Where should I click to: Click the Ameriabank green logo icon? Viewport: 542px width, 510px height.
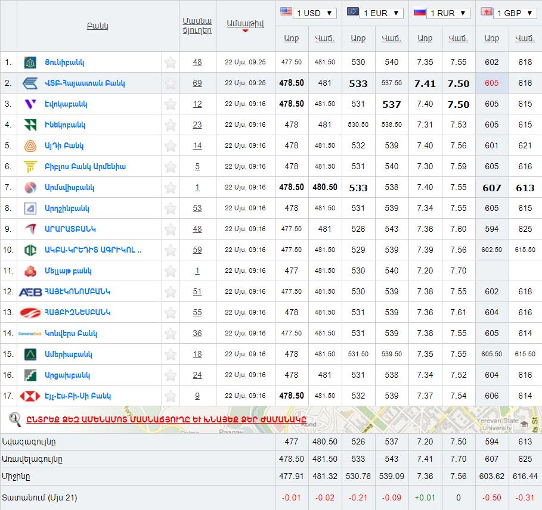tap(30, 354)
